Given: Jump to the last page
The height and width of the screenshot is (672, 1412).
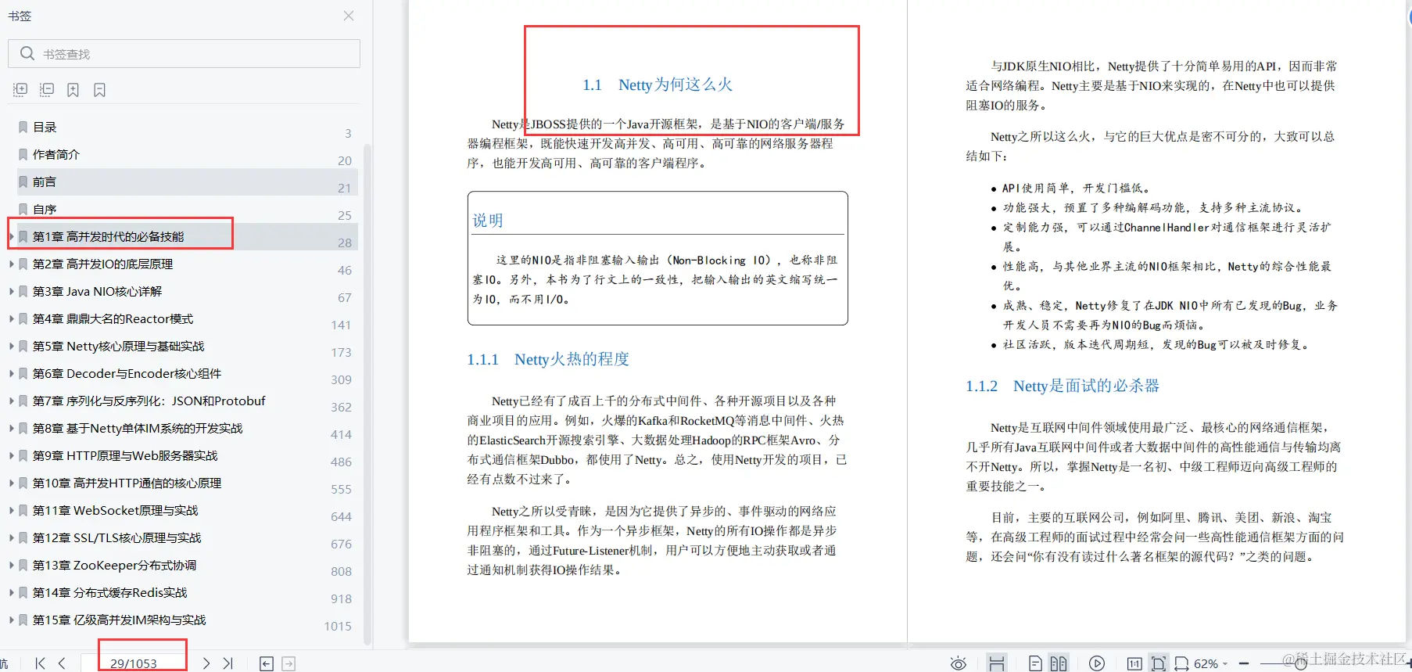Looking at the screenshot, I should [x=228, y=663].
